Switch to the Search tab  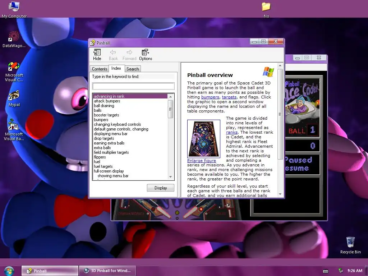pyautogui.click(x=133, y=69)
